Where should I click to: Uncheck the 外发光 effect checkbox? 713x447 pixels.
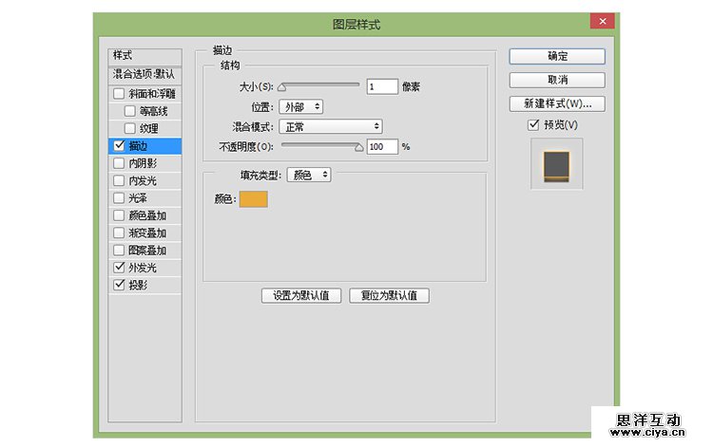click(119, 268)
